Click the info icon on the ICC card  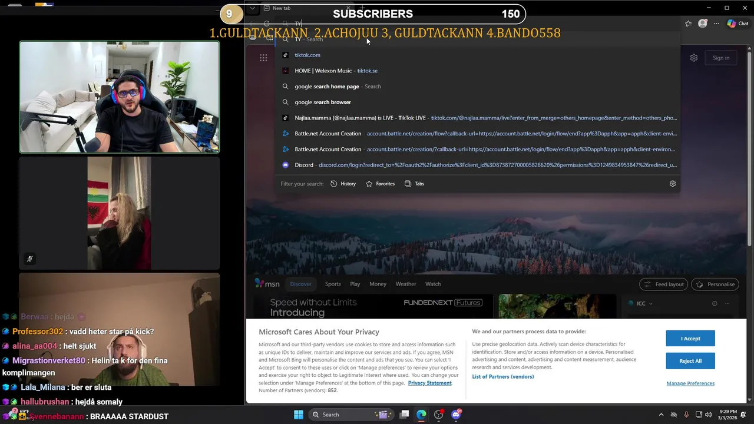pyautogui.click(x=715, y=303)
